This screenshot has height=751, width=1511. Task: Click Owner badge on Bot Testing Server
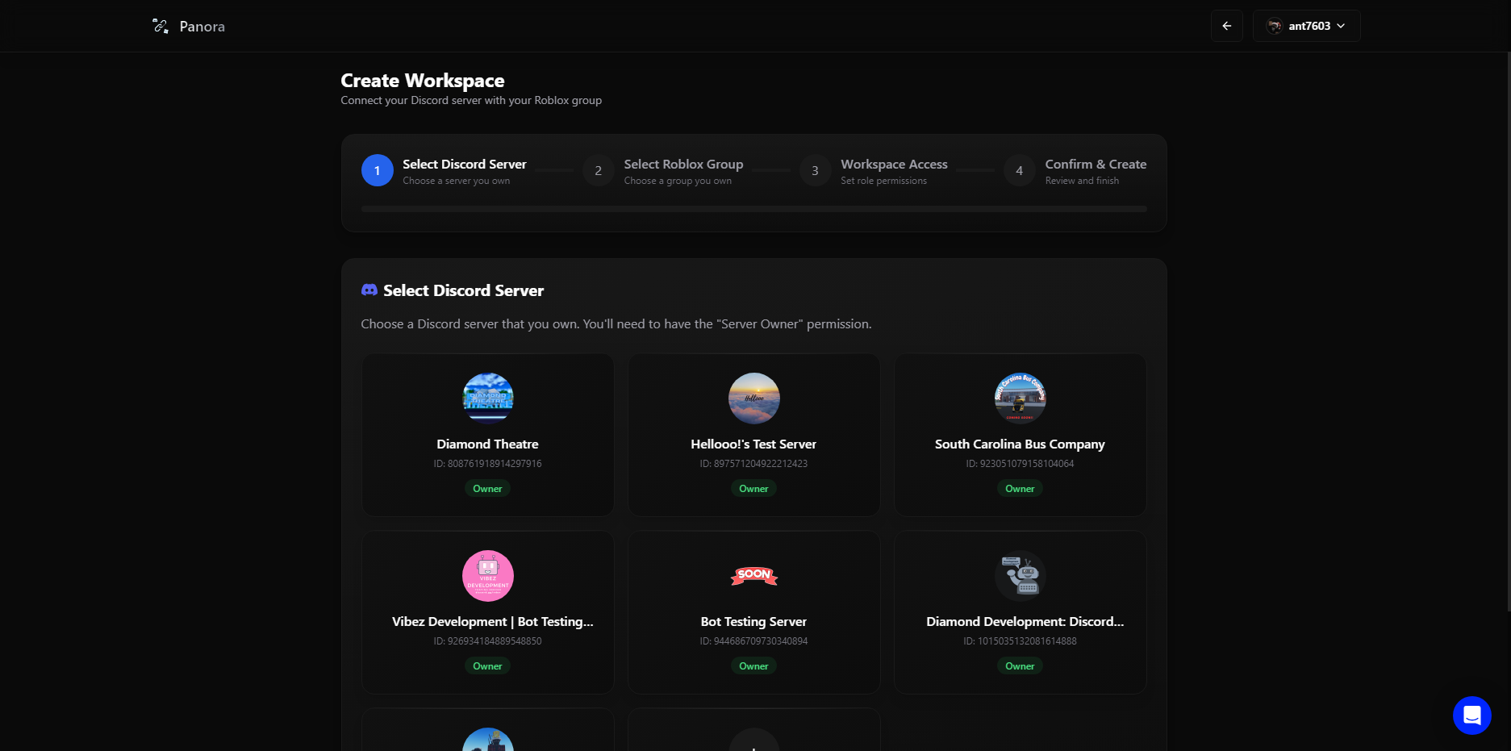coord(753,665)
